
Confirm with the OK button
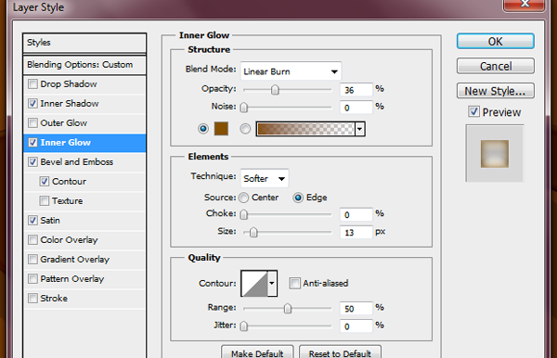[495, 42]
